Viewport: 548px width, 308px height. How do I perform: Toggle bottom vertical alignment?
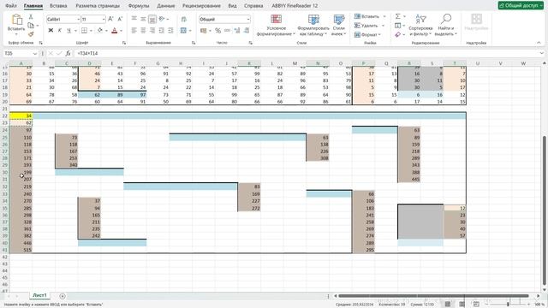click(152, 19)
